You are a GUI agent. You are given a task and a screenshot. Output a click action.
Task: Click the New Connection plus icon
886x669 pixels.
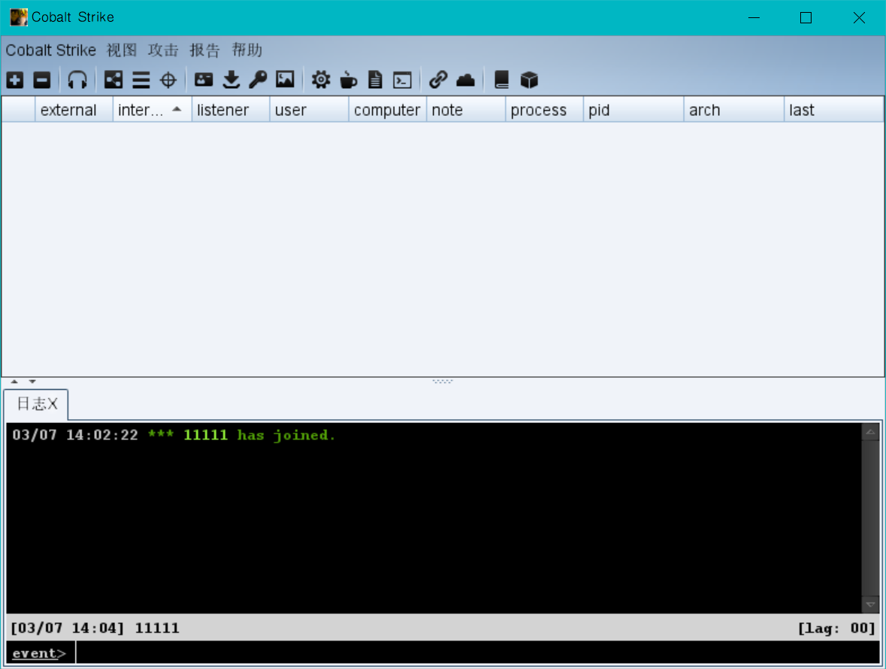point(15,81)
